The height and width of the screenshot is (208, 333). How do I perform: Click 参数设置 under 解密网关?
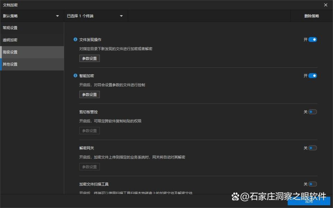pos(89,167)
